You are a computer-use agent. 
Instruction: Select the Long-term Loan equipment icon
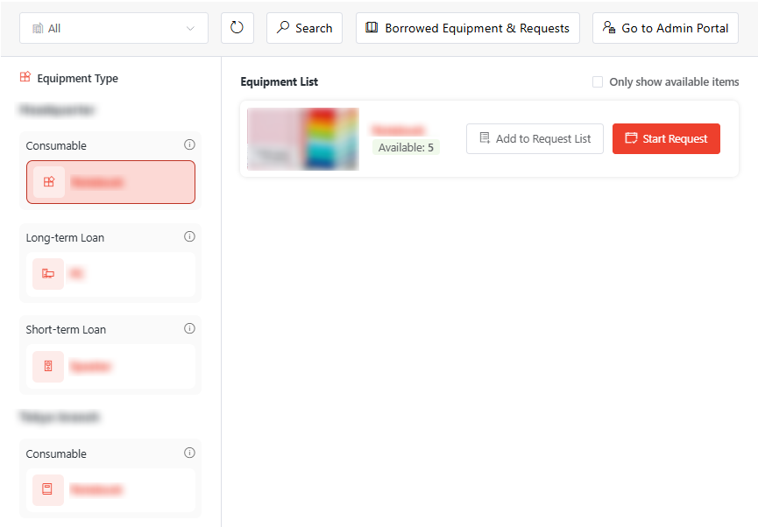(48, 274)
